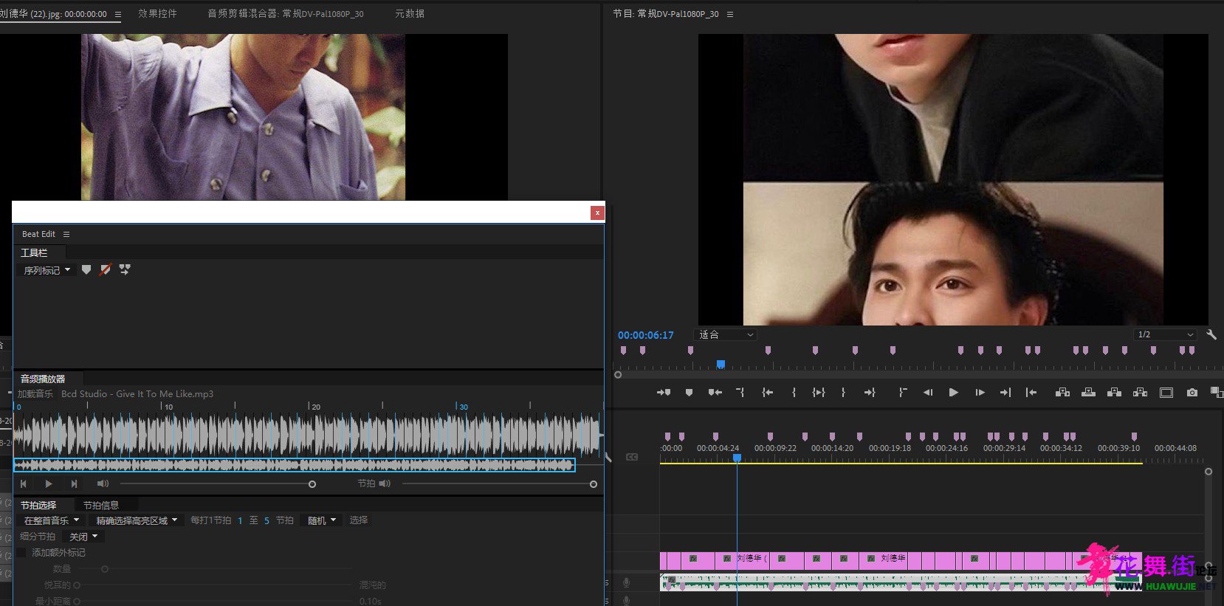Open the 1/2 playback resolution dropdown
This screenshot has height=606, width=1224.
[1166, 334]
